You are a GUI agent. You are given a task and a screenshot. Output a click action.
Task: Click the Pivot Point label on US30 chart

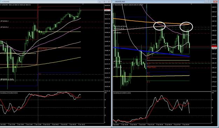click(x=43, y=49)
